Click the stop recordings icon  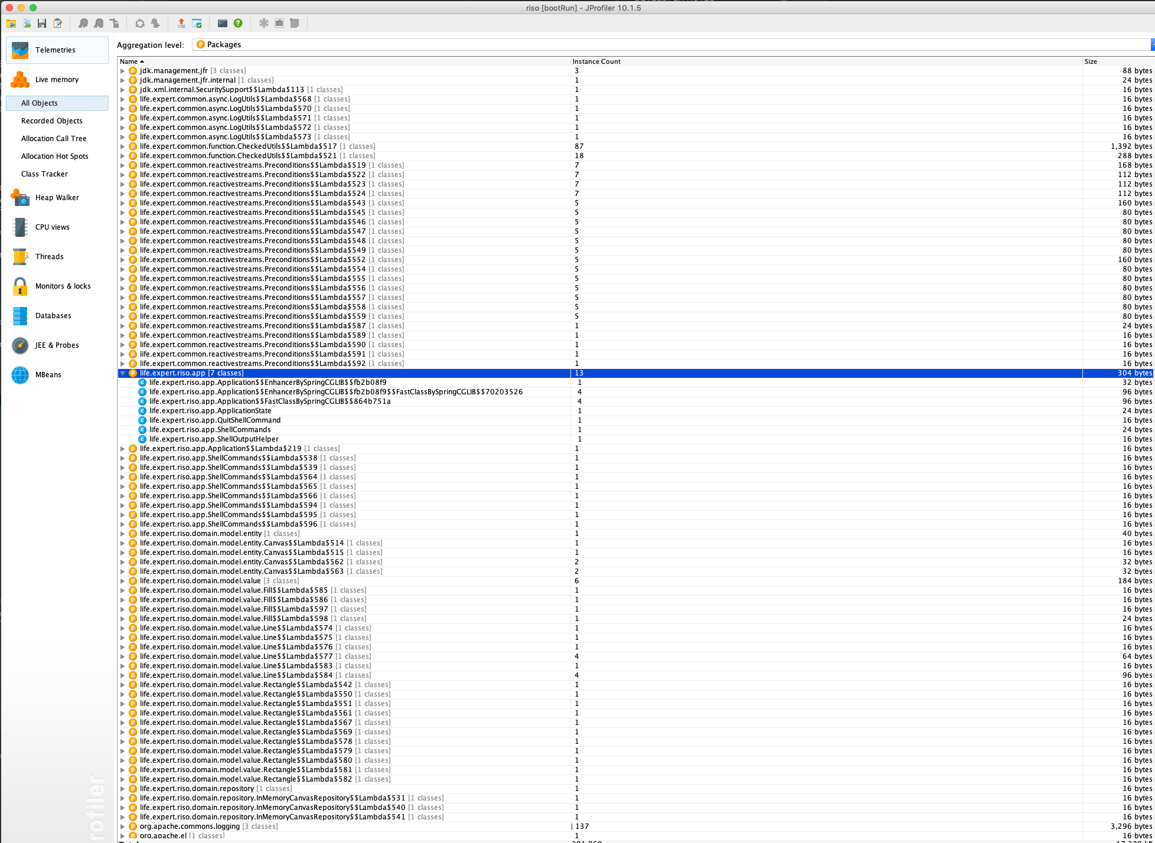(99, 24)
